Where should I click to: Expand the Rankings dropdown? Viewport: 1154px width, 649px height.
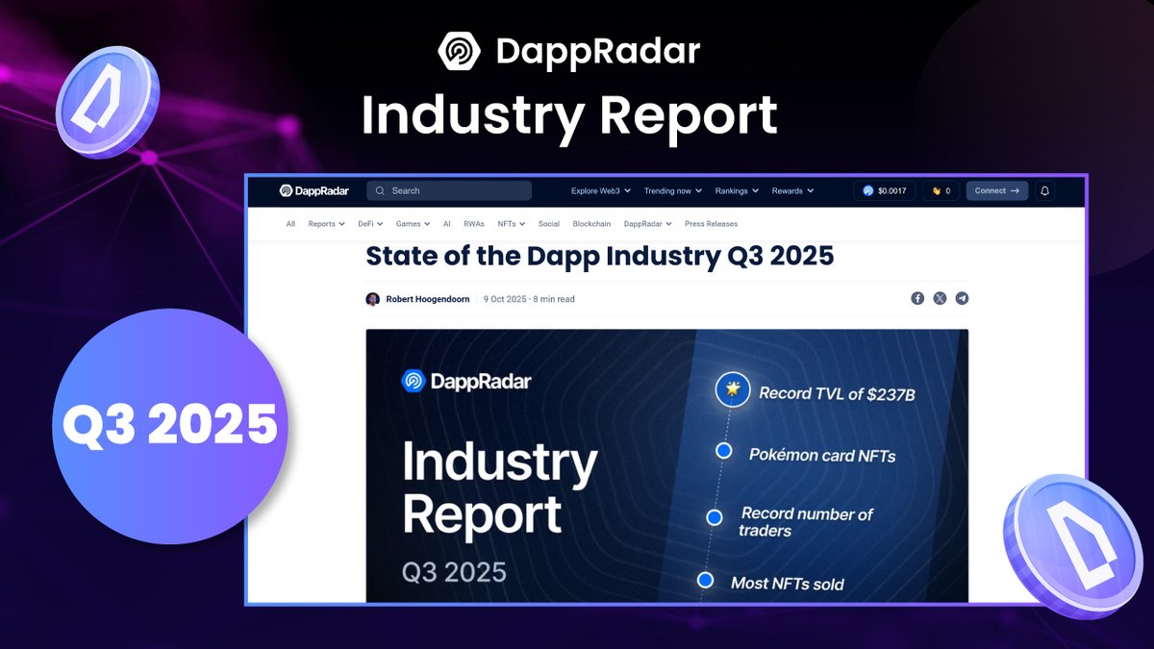737,190
